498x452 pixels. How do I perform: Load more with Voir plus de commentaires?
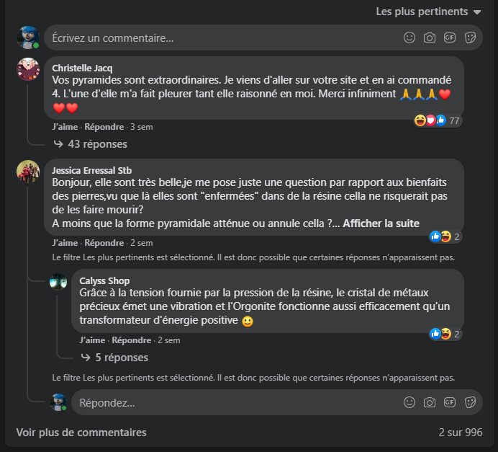(x=81, y=433)
